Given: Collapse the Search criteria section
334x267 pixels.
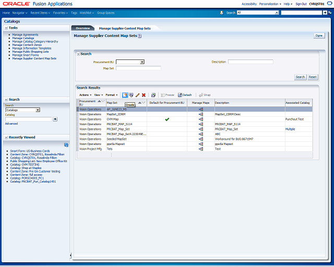Looking at the screenshot, I should (x=78, y=54).
